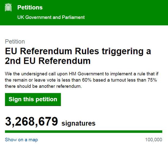
Task: Click the green signature progress bar
Action: (x=84, y=132)
